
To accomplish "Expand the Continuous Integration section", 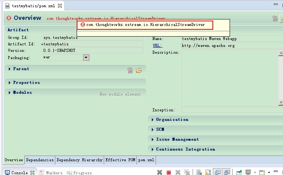I will coord(153,149).
